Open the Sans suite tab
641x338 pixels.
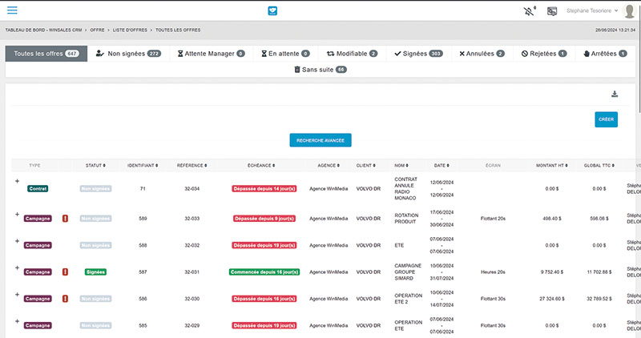pyautogui.click(x=320, y=70)
